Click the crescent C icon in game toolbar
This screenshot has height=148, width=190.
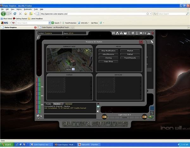pyautogui.click(x=129, y=33)
